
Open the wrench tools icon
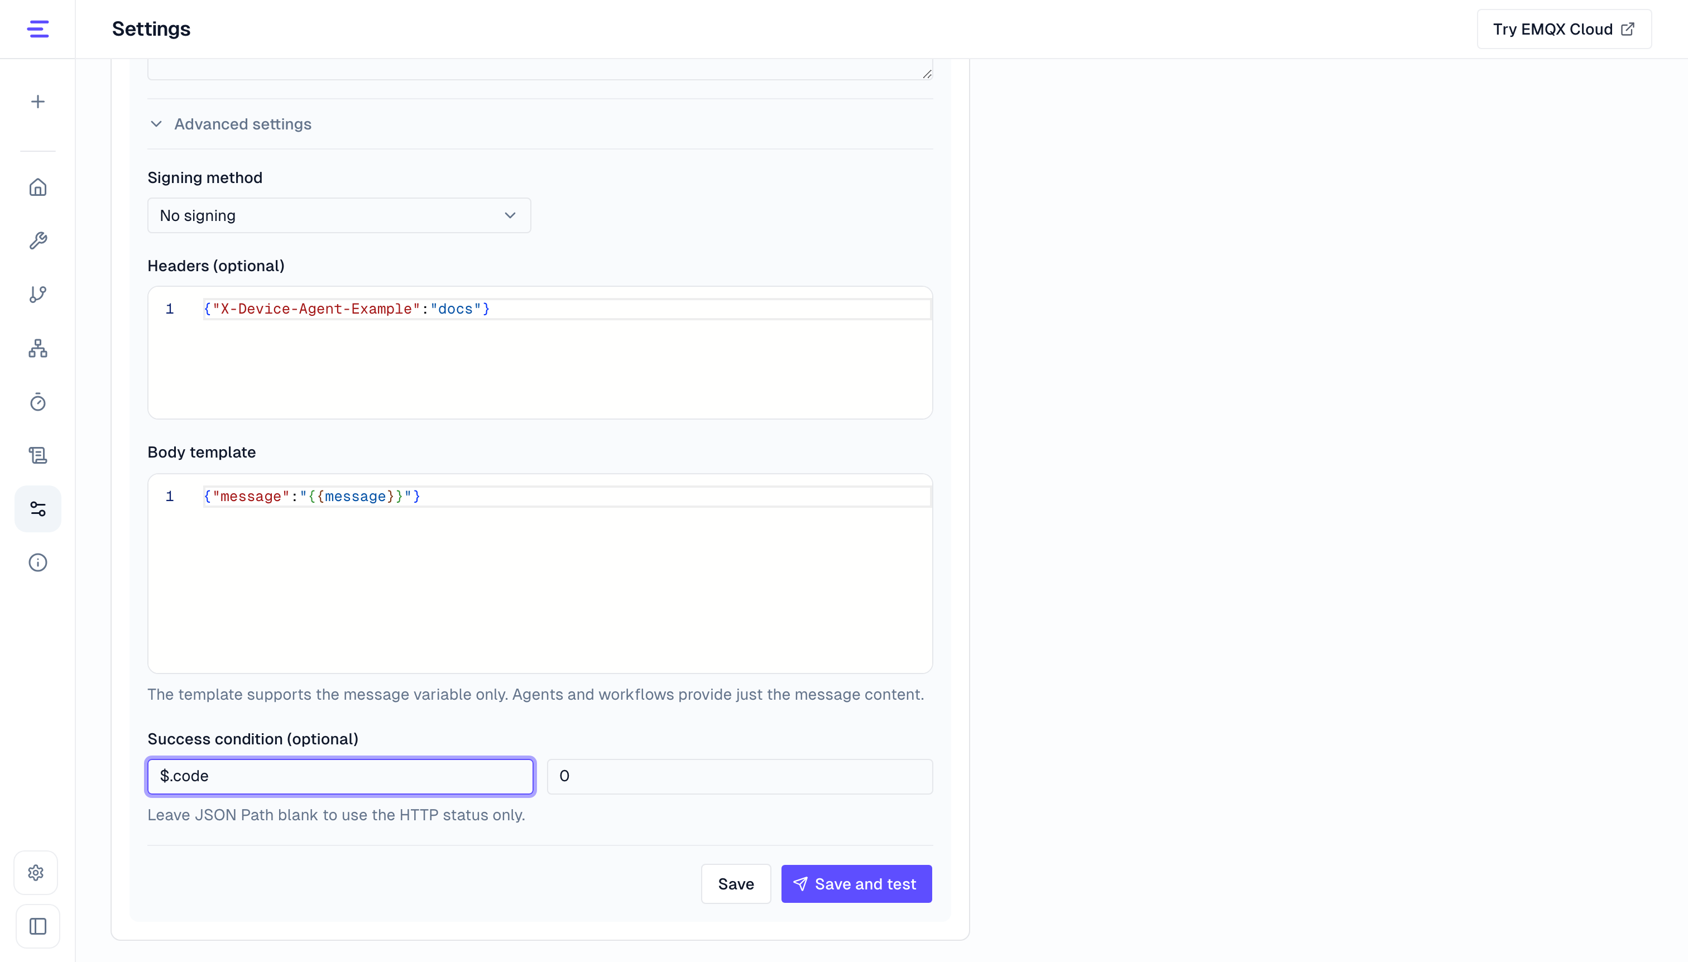(37, 240)
